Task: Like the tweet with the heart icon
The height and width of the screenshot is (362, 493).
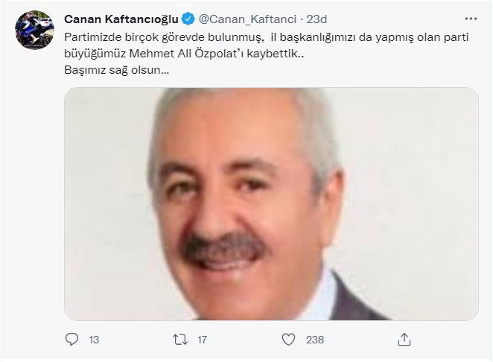Action: [288, 340]
